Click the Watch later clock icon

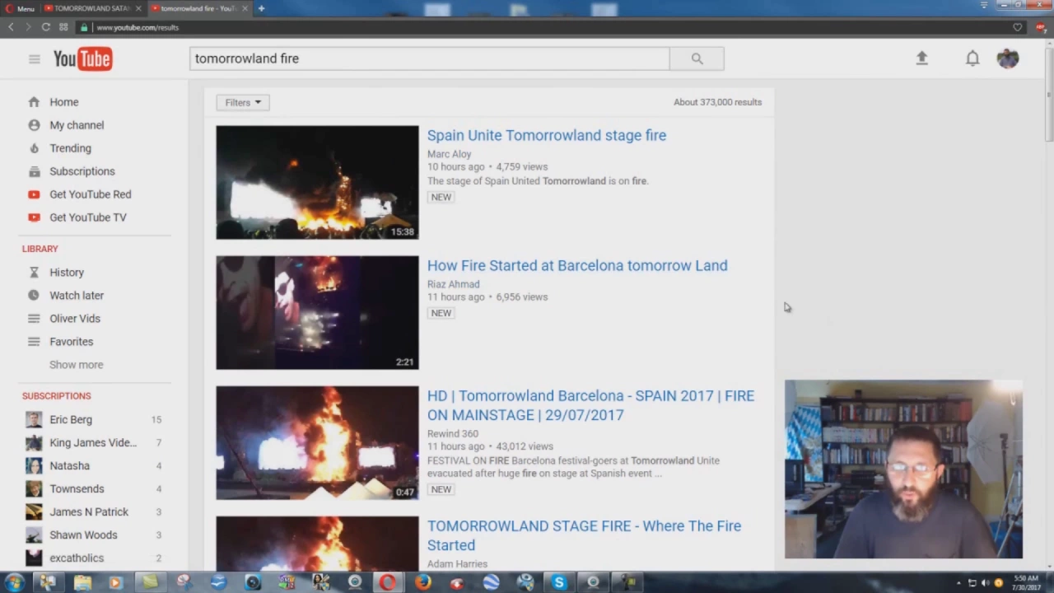(34, 296)
